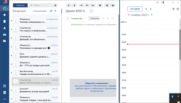
Task: Open the hamburger menu with notification badge
Action: (5, 2)
